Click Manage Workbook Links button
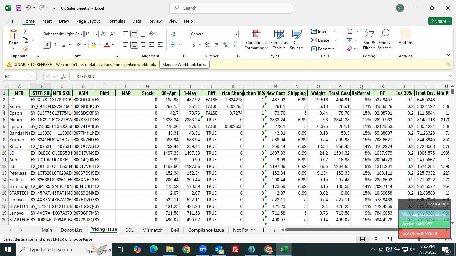Image resolution: width=456 pixels, height=256 pixels. (184, 64)
